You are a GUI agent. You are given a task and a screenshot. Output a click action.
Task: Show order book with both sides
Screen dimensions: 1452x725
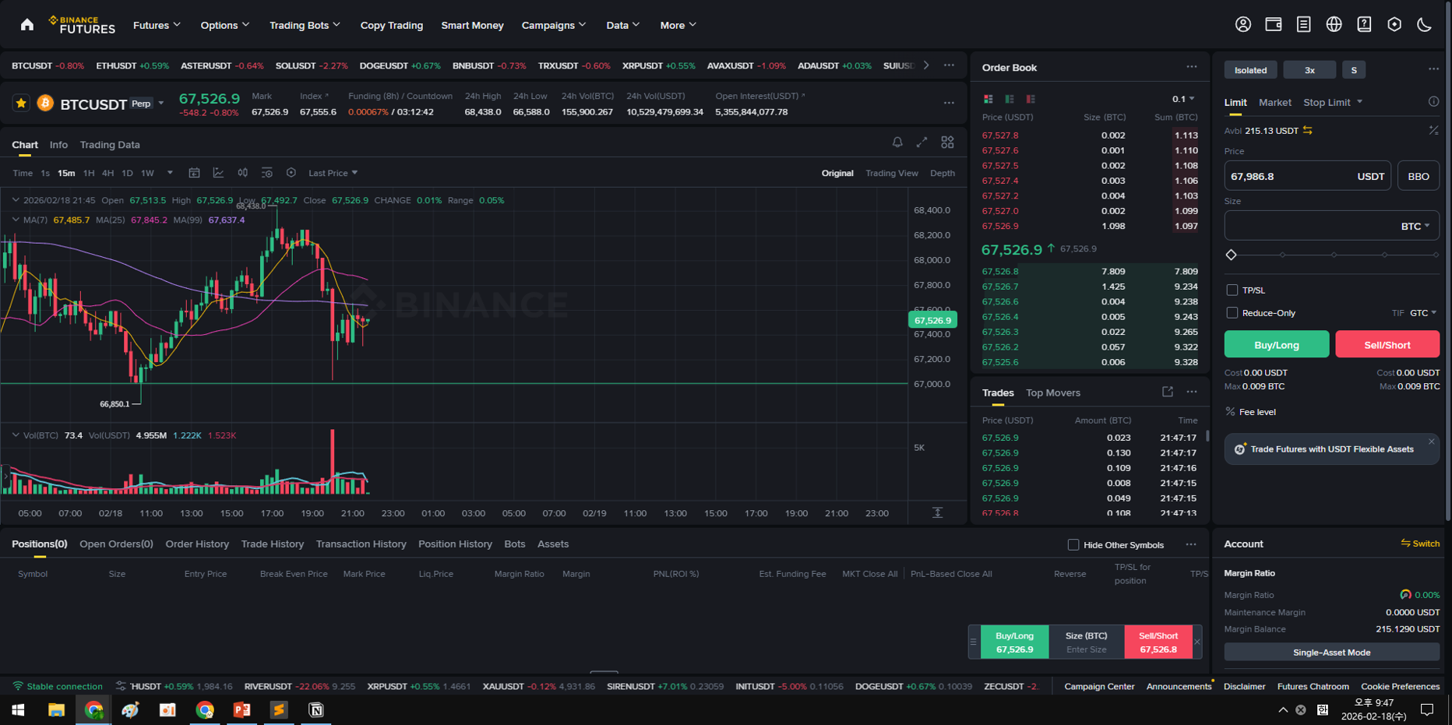(989, 99)
